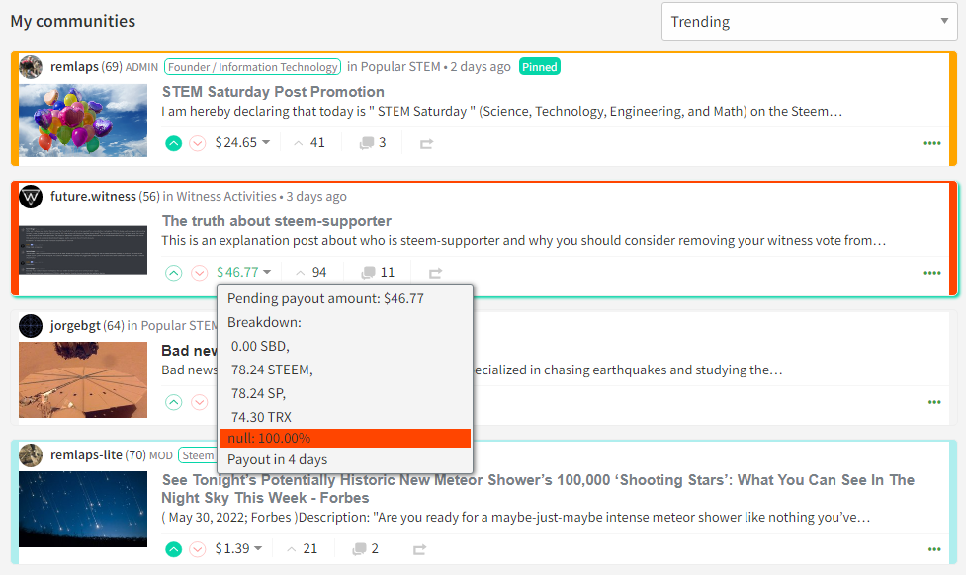Open the 3 comments on the STEM Saturday post
The width and height of the screenshot is (966, 575).
point(373,143)
